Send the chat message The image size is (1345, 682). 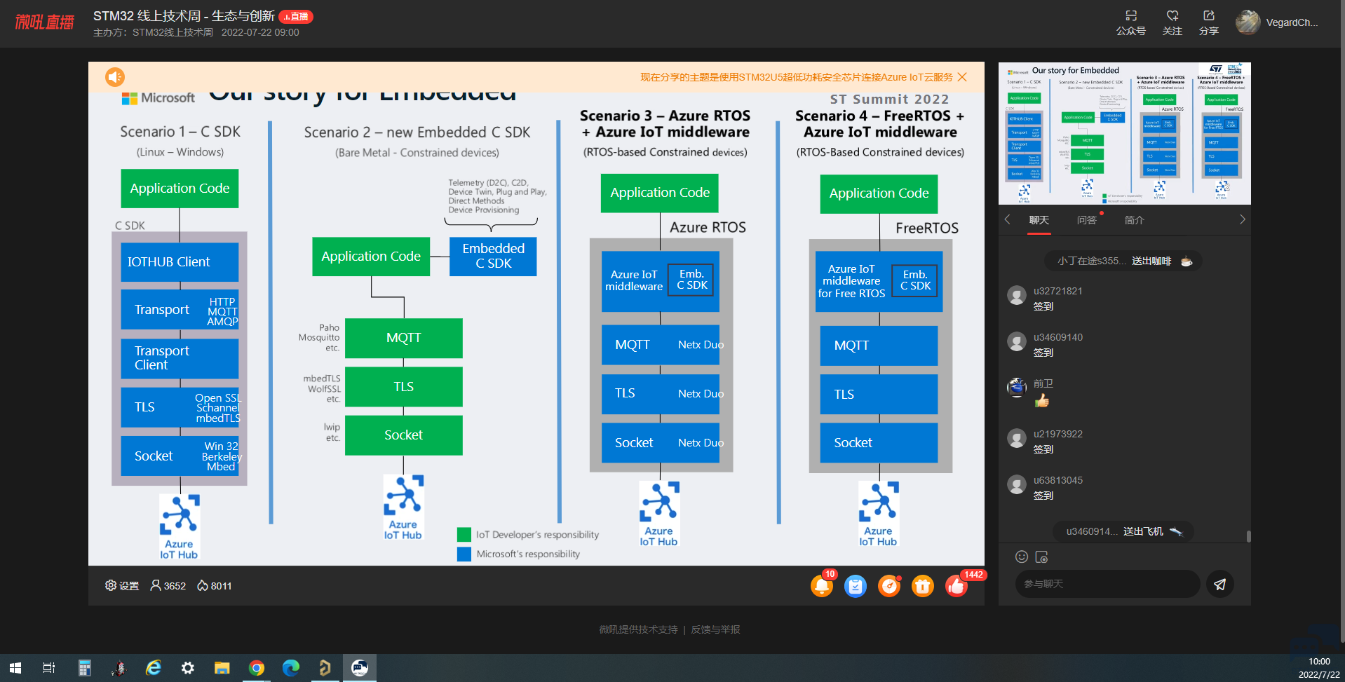(1220, 584)
